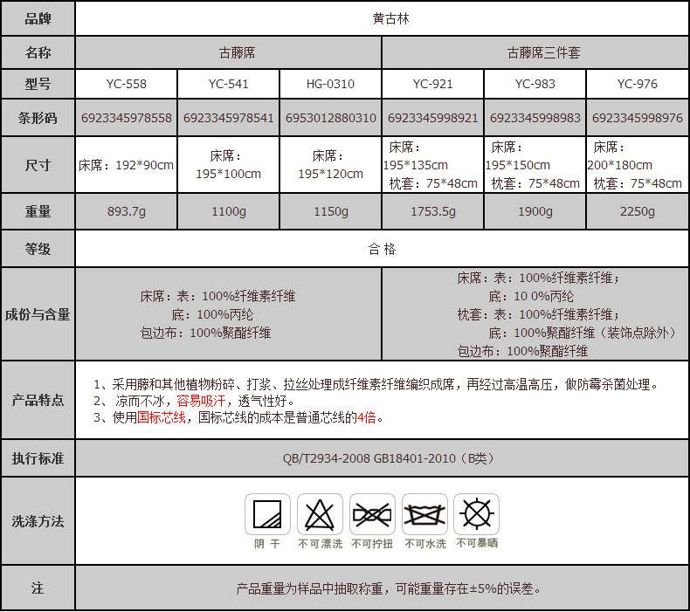Click the 执行标准 row header

point(38,458)
